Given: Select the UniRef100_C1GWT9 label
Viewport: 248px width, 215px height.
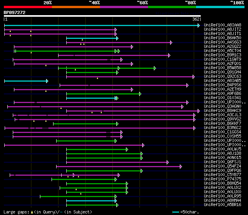Looking at the screenshot, I should 222,59.
